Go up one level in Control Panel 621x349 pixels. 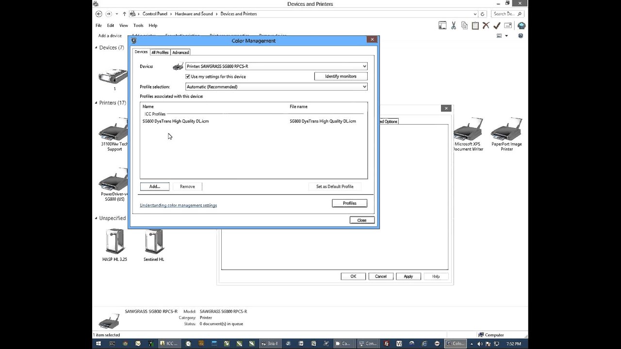pyautogui.click(x=124, y=14)
